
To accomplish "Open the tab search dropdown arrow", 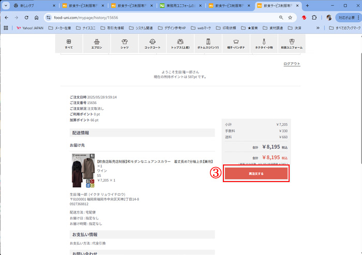I will click(x=6, y=6).
